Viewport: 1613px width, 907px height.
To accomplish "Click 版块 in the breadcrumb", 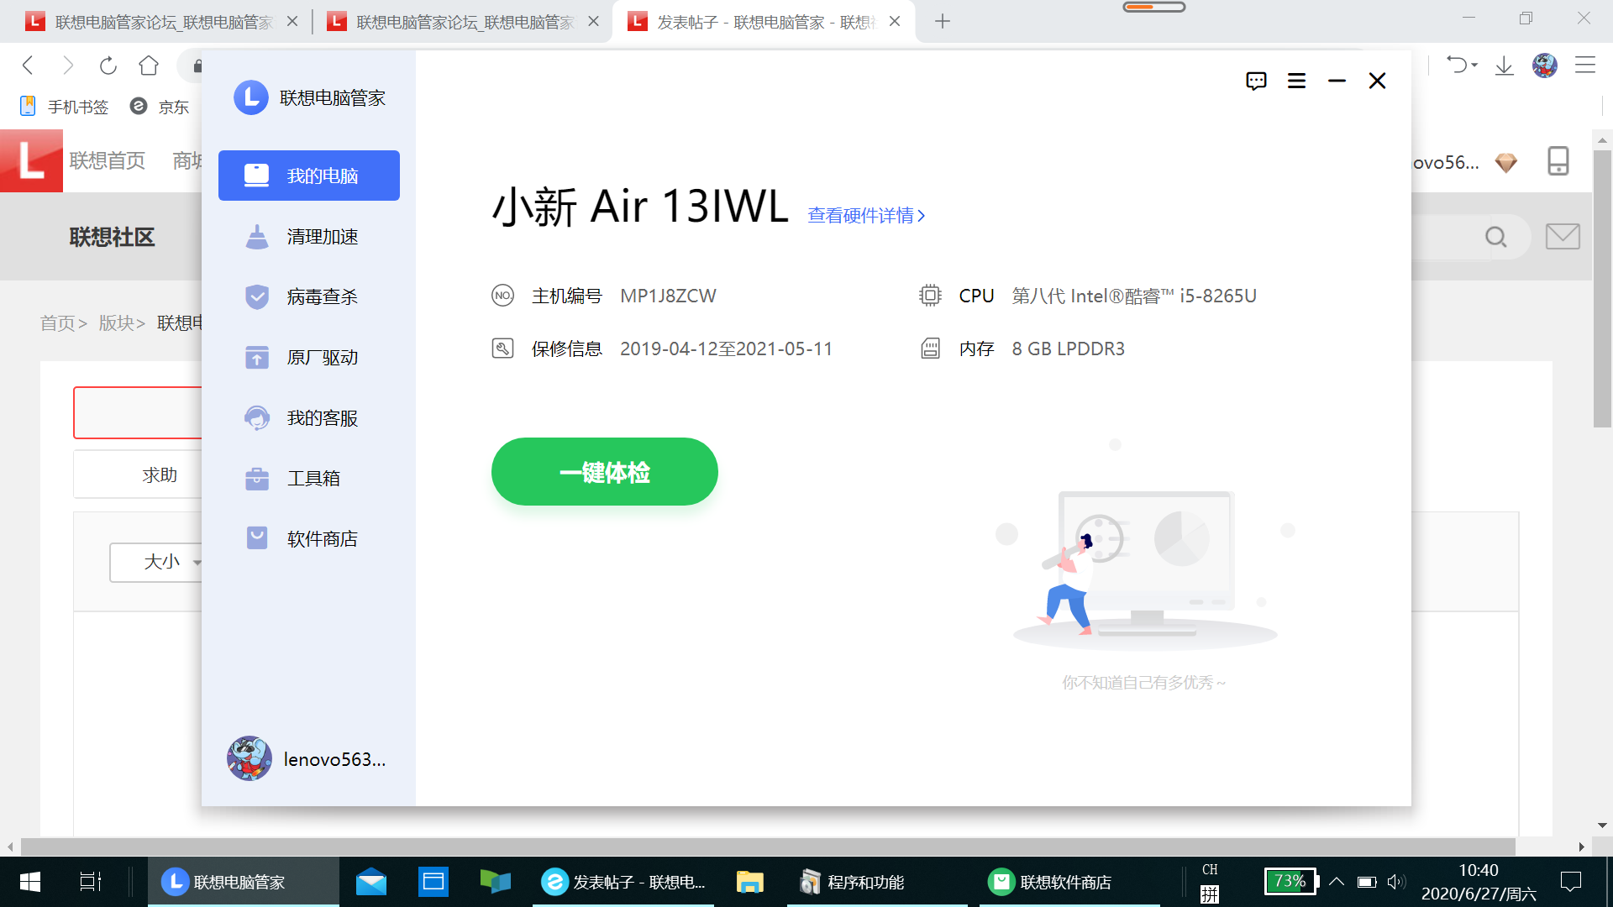I will click(x=117, y=323).
